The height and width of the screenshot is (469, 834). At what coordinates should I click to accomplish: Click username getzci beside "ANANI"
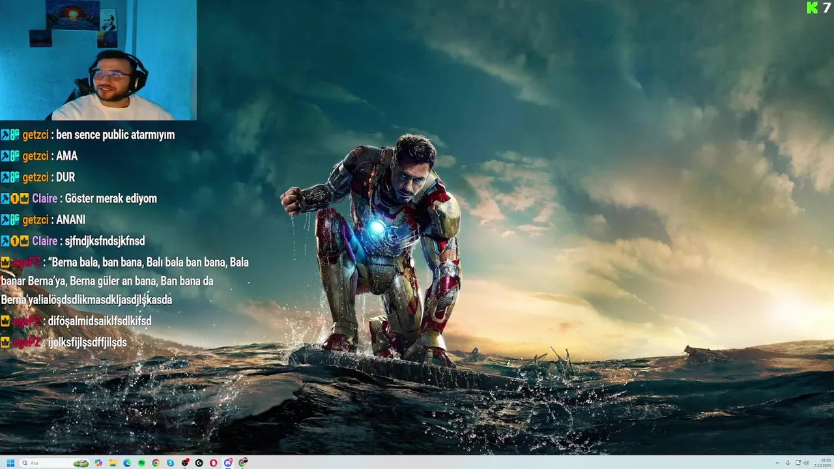coord(36,220)
